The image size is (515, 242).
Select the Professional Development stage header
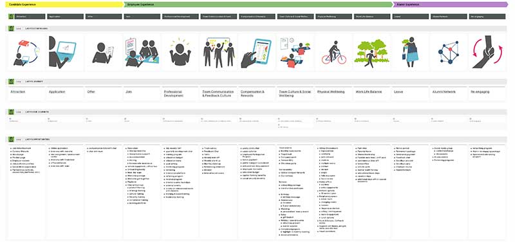point(180,17)
